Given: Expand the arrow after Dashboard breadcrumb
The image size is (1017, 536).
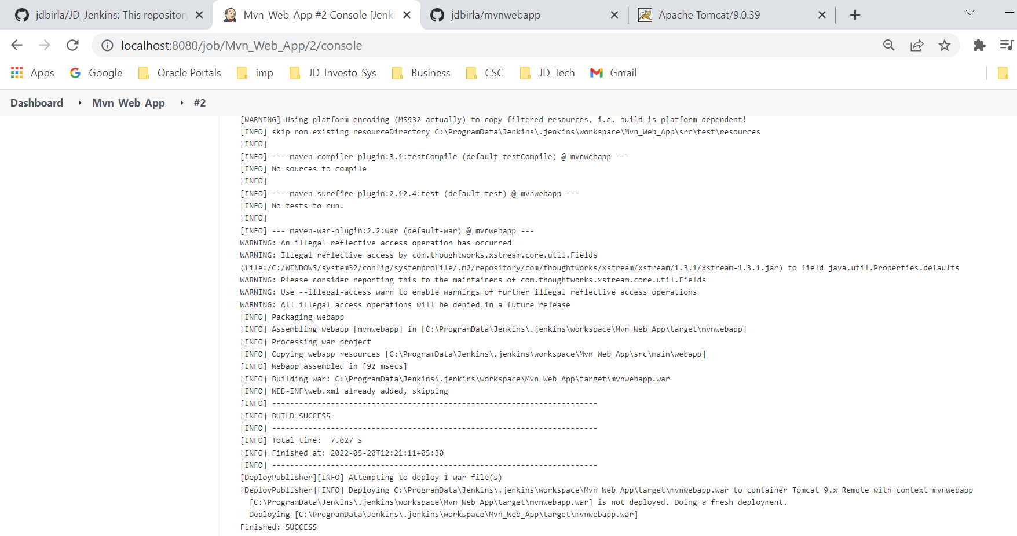Looking at the screenshot, I should pyautogui.click(x=79, y=103).
